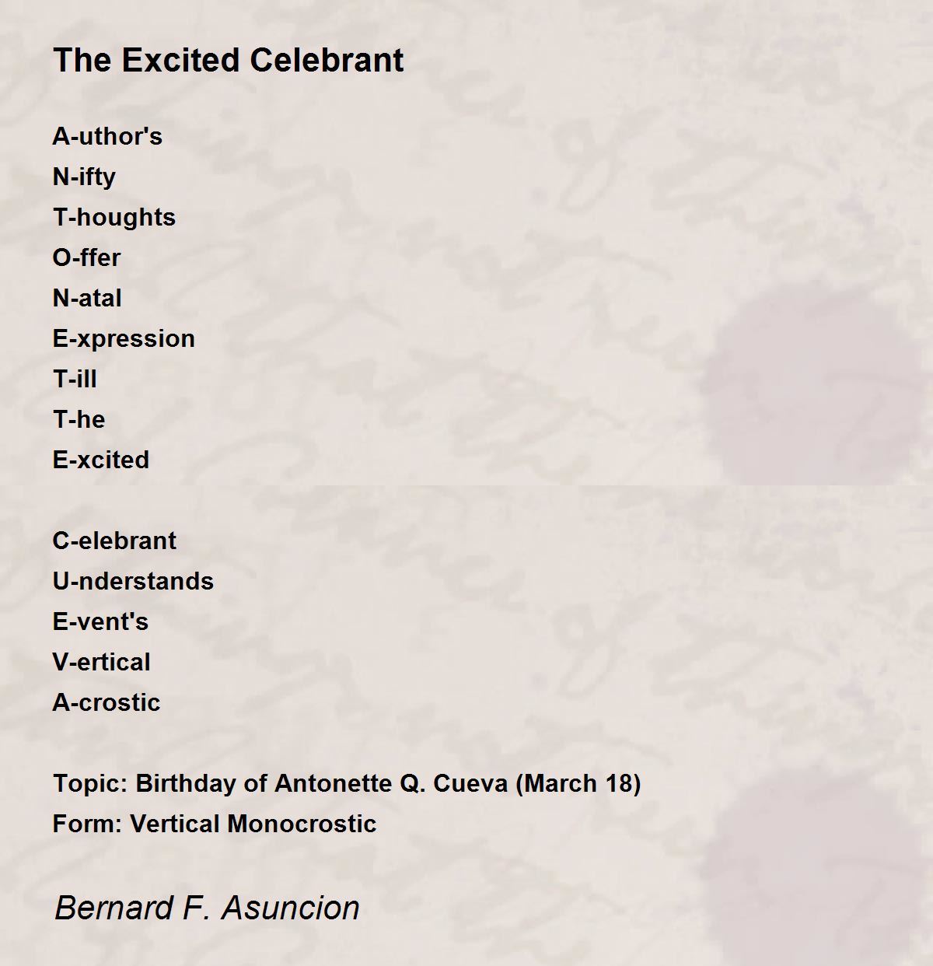Click the Form: Vertical Monocrostic line
The width and height of the screenshot is (933, 966).
215,824
